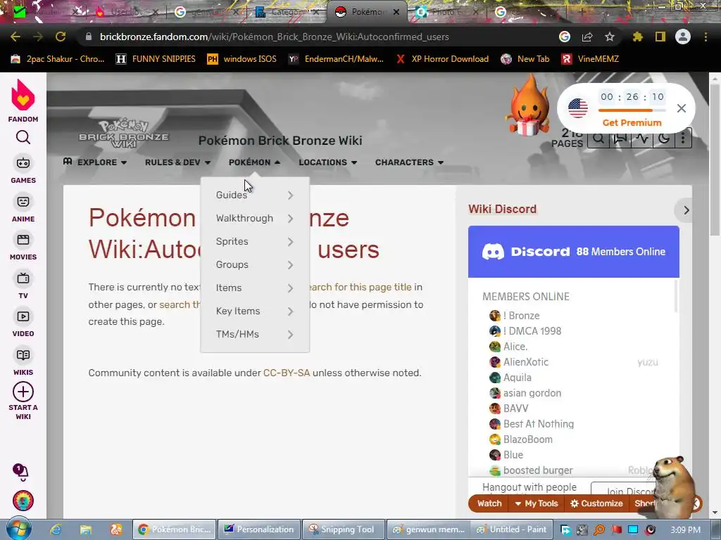Close the VPN timer widget
Screen dimensions: 721x540
coord(682,108)
